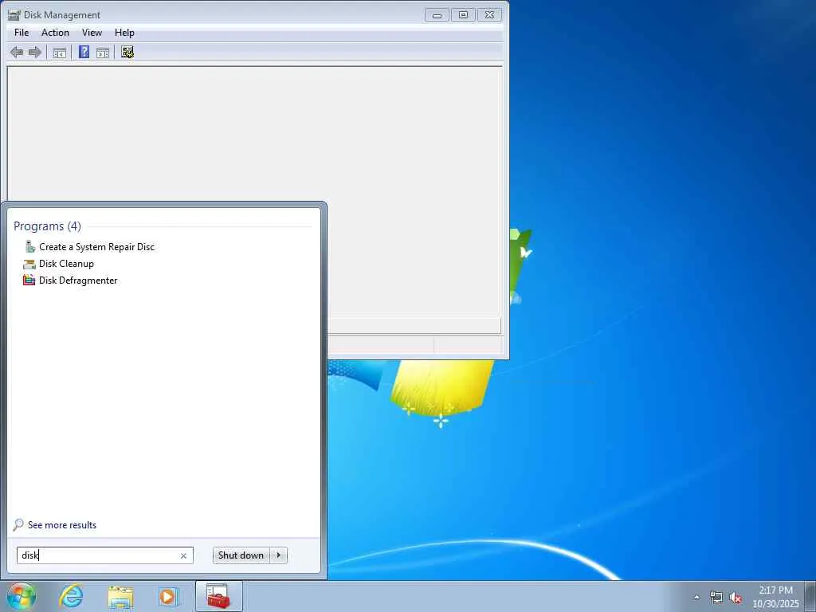This screenshot has height=612, width=816.
Task: Launch Disk Cleanup from search results
Action: pyautogui.click(x=67, y=263)
